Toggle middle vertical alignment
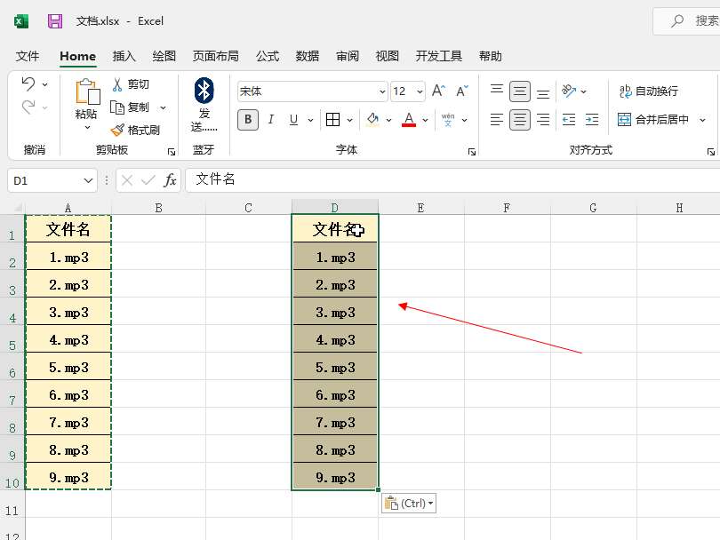The image size is (720, 540). pos(520,91)
